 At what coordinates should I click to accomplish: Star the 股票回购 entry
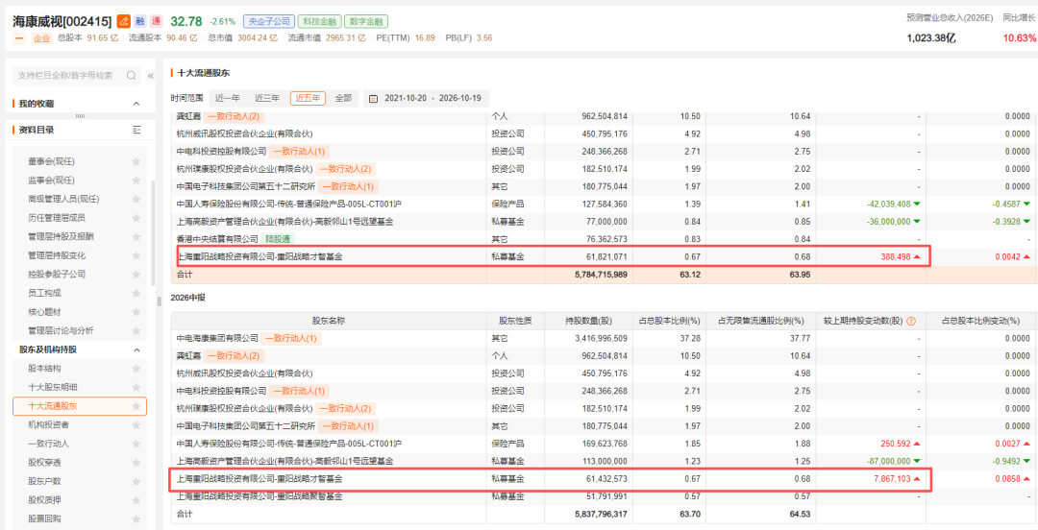click(136, 518)
